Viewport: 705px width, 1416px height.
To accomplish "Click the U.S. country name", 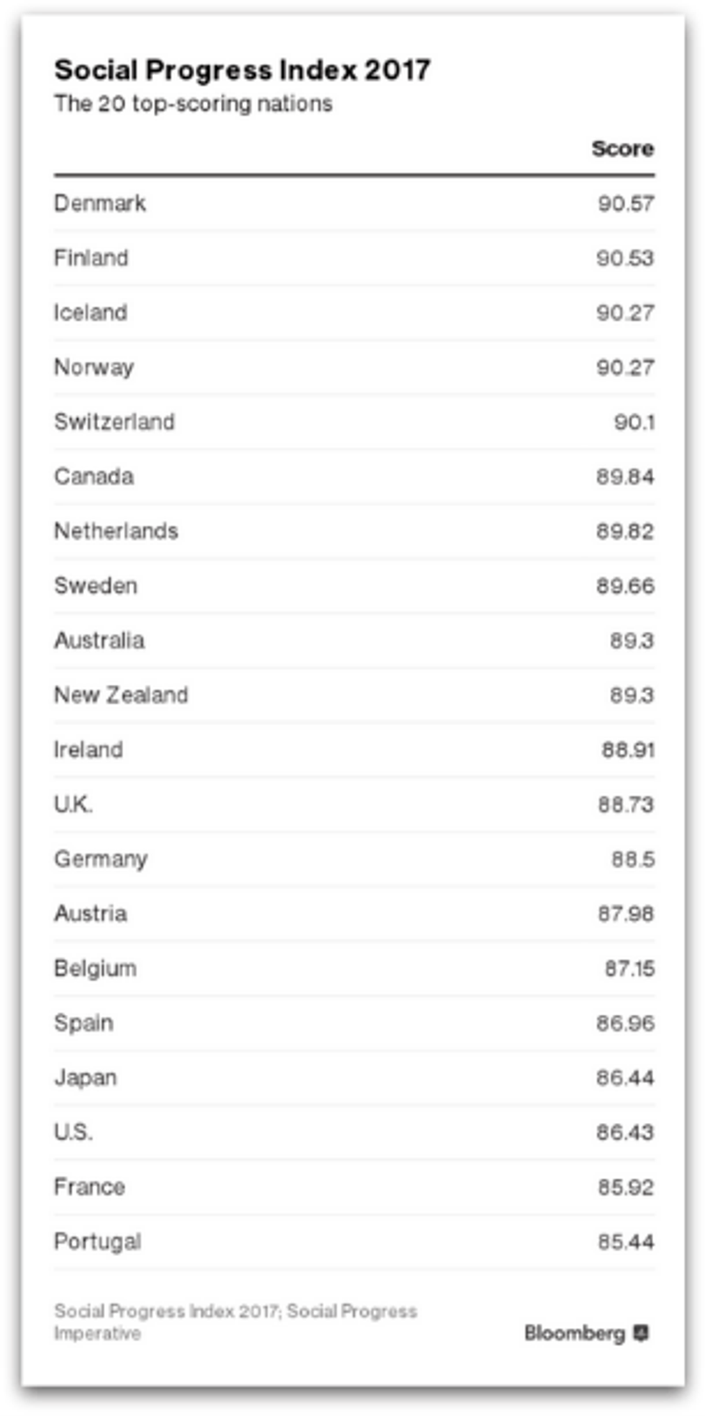I will pyautogui.click(x=73, y=1132).
